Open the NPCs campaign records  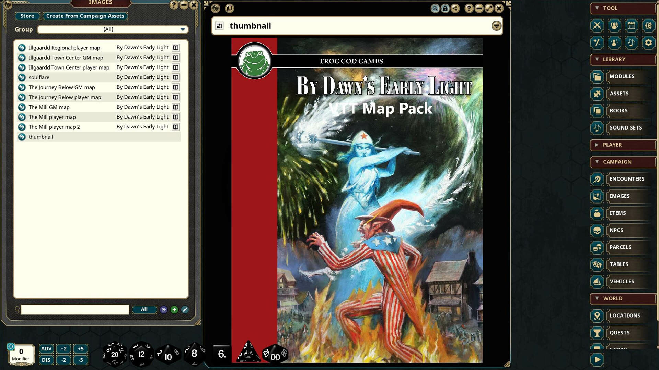(616, 230)
